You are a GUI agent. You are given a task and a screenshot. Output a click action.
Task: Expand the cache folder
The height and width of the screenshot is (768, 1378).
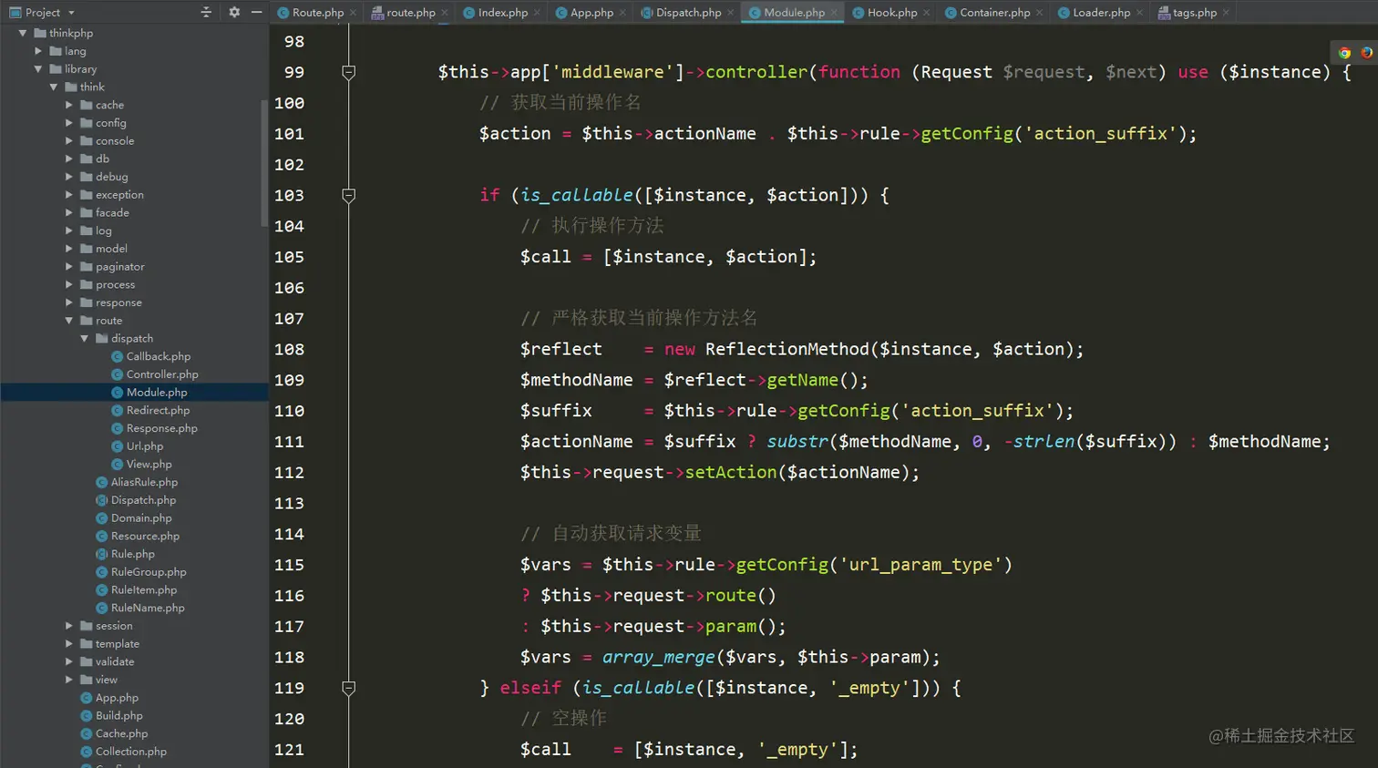pyautogui.click(x=69, y=105)
